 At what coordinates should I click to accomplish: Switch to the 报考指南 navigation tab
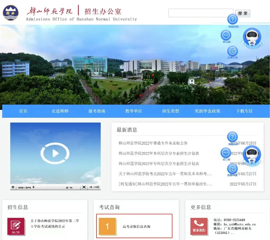click(97, 111)
